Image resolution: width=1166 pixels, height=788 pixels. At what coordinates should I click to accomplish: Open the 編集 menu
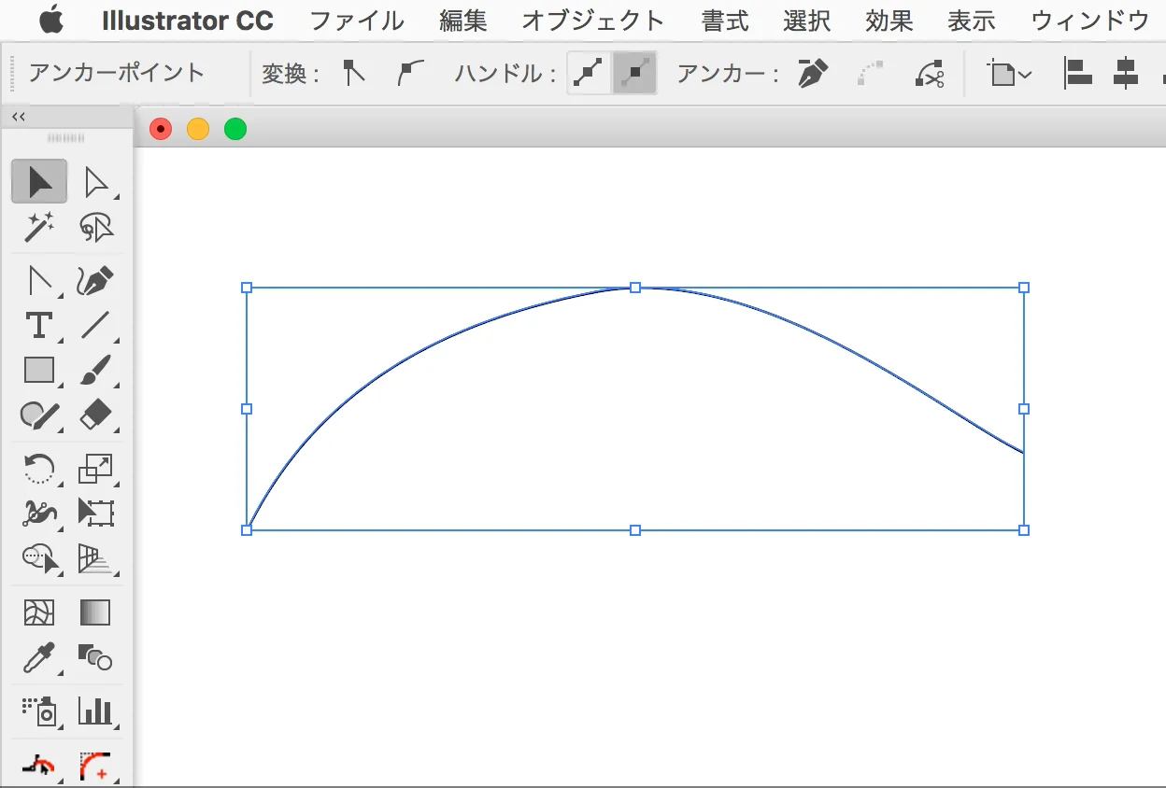(463, 21)
